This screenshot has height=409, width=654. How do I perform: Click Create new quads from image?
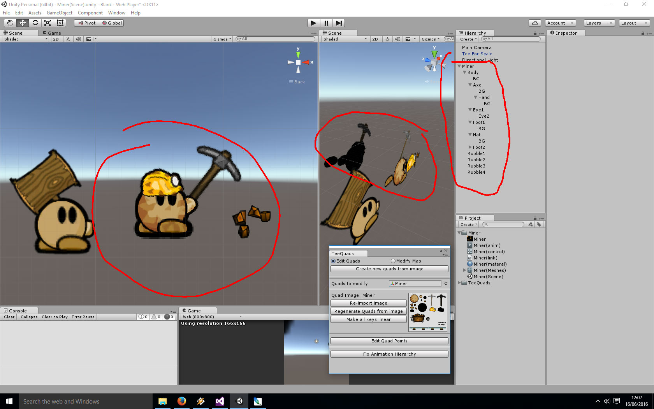coord(389,269)
